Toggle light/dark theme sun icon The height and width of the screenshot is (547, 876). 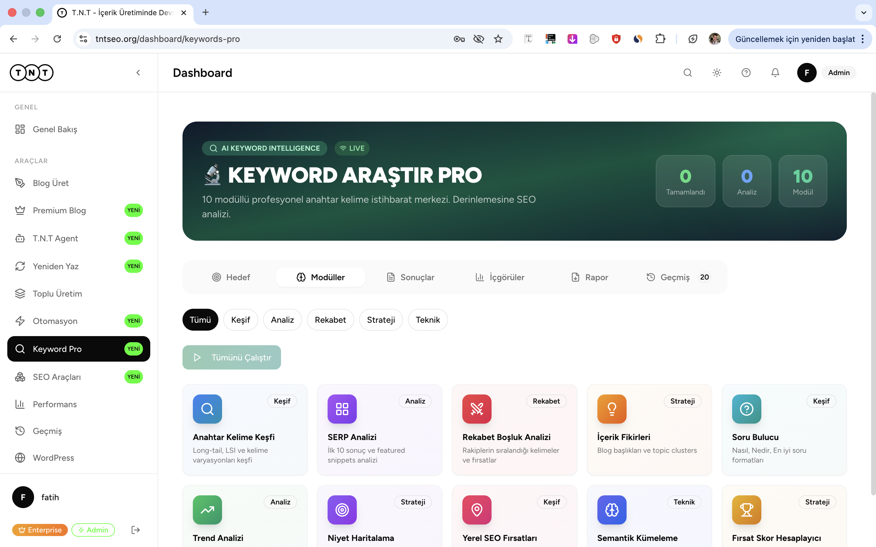click(x=717, y=73)
